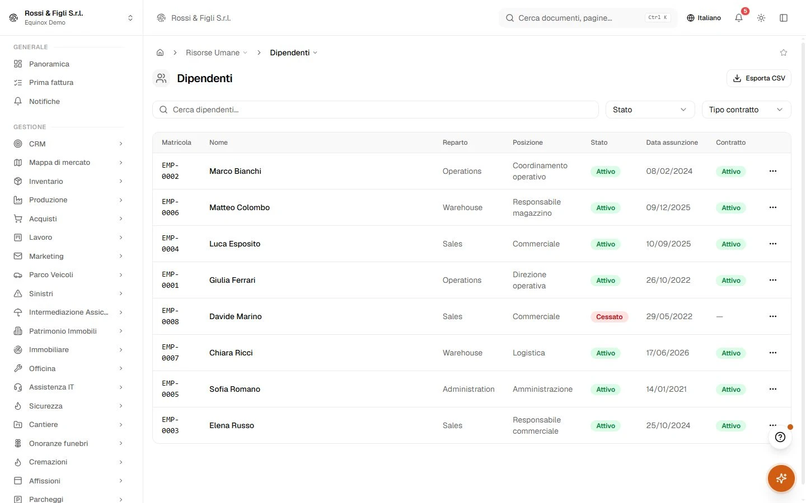Screen dimensions: 806x503
Task: Open Onoranze funebri in the sidebar
Action: [68, 443]
